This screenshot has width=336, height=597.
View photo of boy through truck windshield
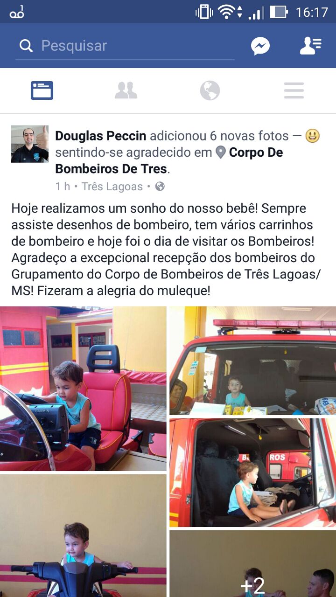pos(252,361)
